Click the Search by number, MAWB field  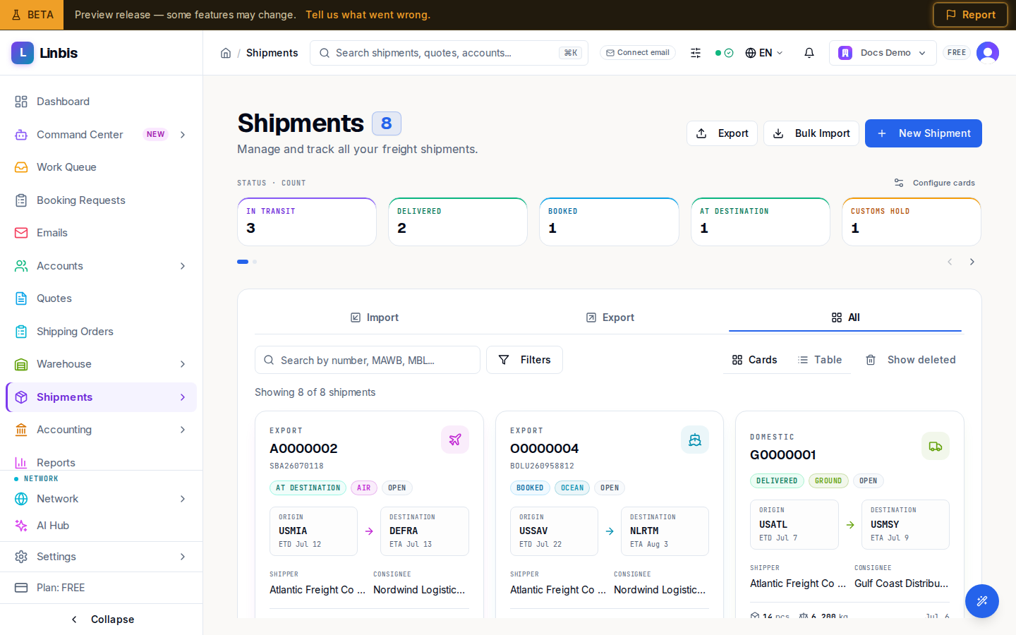click(x=368, y=360)
